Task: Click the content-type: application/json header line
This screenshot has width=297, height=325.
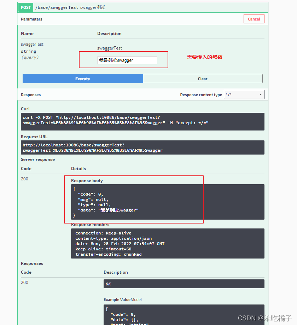Action: [113, 238]
